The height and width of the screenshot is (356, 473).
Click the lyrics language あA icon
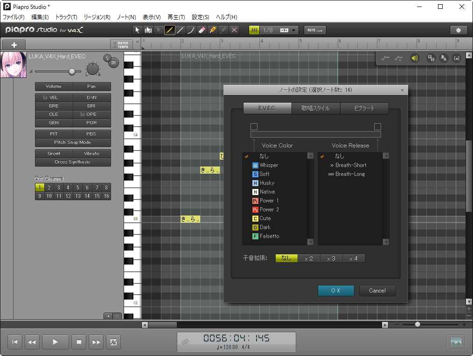tap(444, 58)
